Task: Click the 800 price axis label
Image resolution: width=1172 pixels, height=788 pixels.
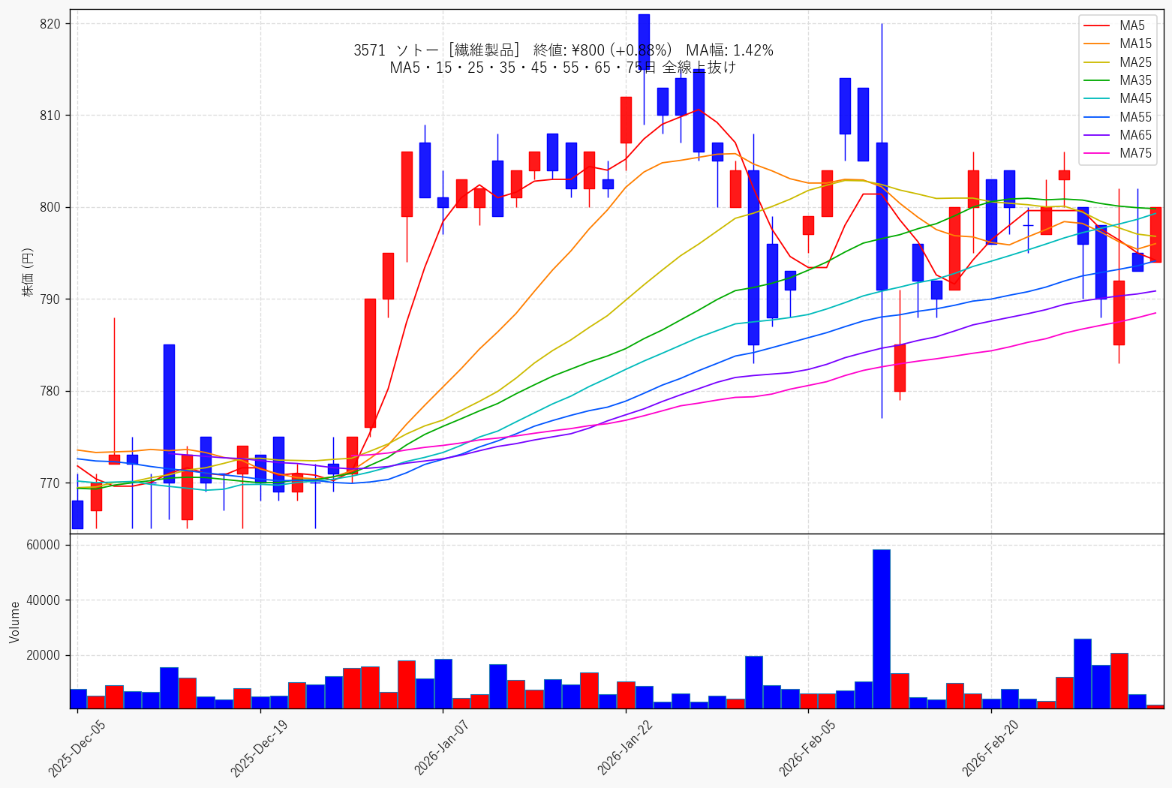Action: pos(50,208)
